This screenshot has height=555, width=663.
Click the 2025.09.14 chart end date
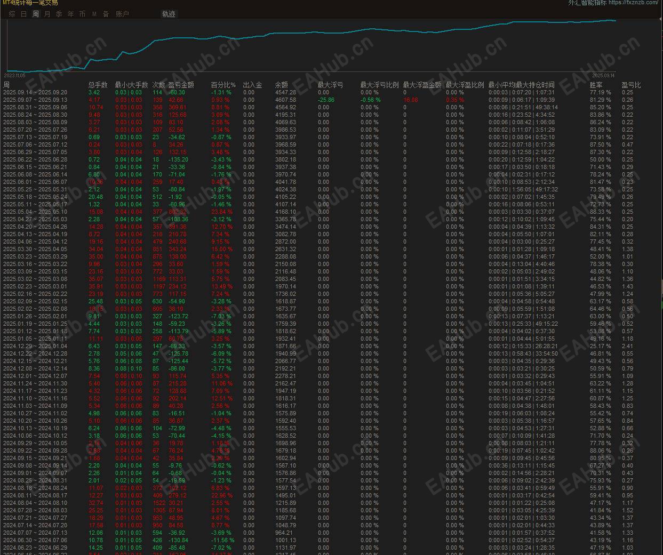coord(604,75)
